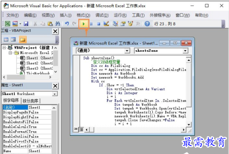Reset (stop) macro execution
Viewport: 229px width, 154px height.
click(99, 24)
